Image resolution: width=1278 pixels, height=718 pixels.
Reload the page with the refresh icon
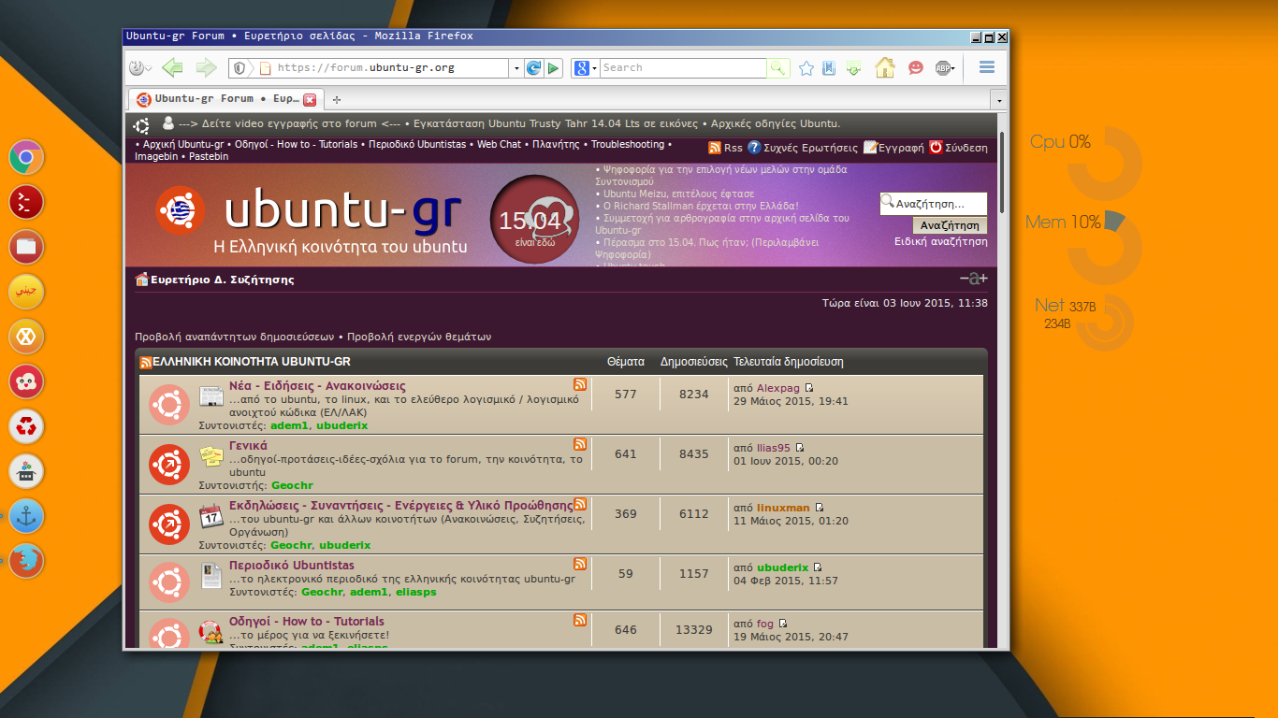click(x=533, y=68)
